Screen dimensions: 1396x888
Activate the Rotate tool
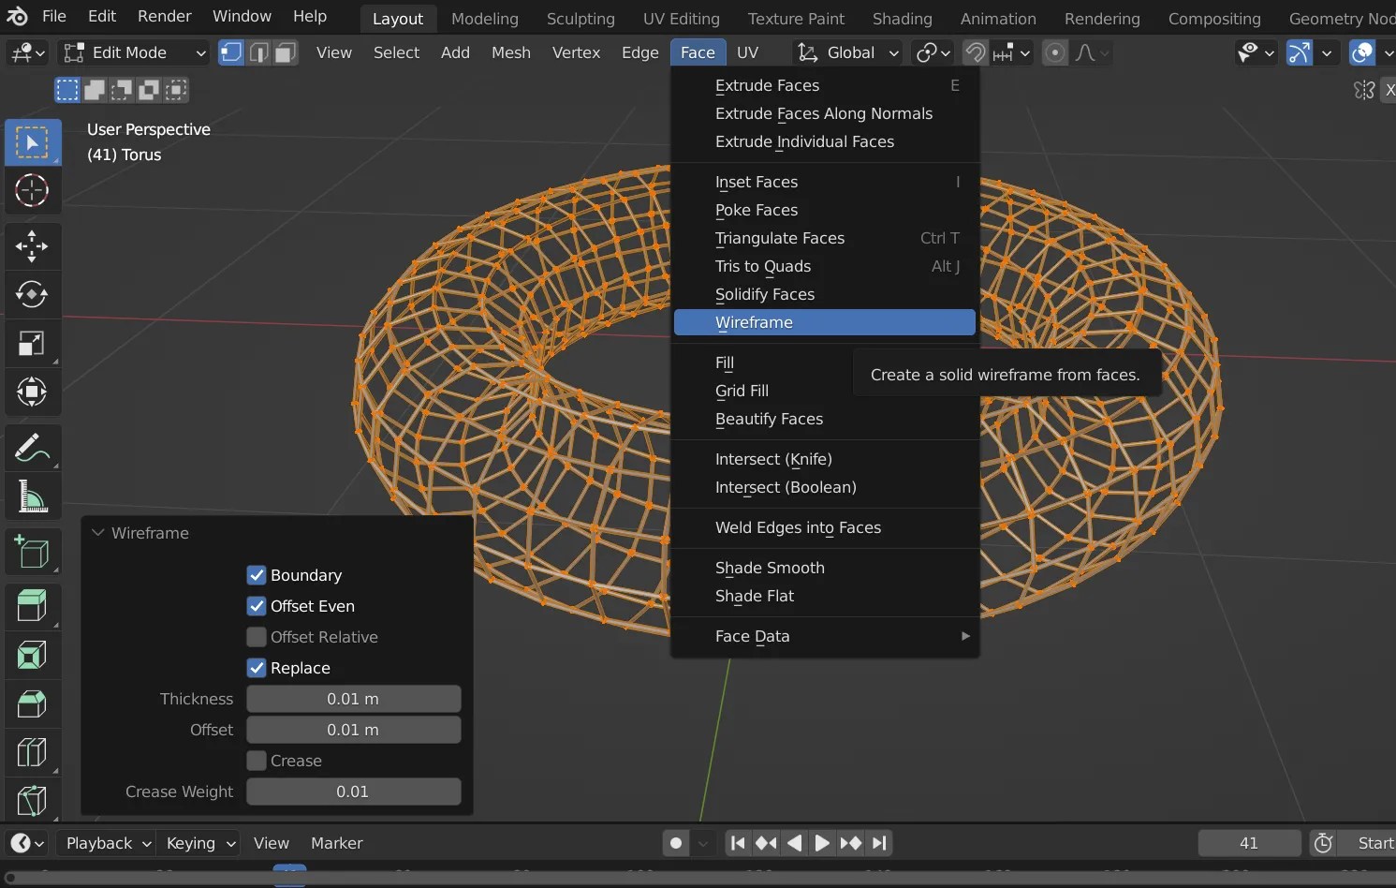[x=32, y=295]
